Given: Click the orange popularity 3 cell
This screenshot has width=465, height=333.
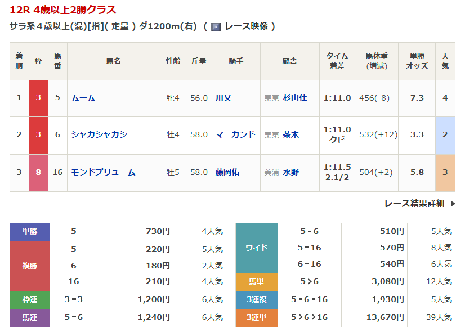Looking at the screenshot, I should 445,172.
